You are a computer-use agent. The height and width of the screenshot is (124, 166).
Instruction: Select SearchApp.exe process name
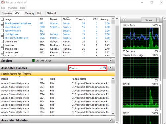click(13, 27)
